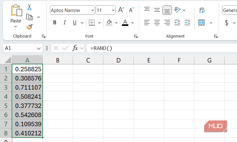This screenshot has width=237, height=142.
Task: Center text horizontally
Action: 157,23
